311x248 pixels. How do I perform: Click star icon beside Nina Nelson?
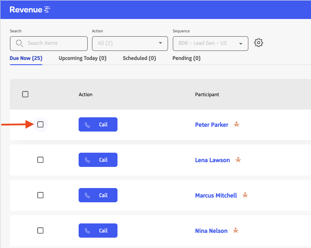(x=235, y=230)
